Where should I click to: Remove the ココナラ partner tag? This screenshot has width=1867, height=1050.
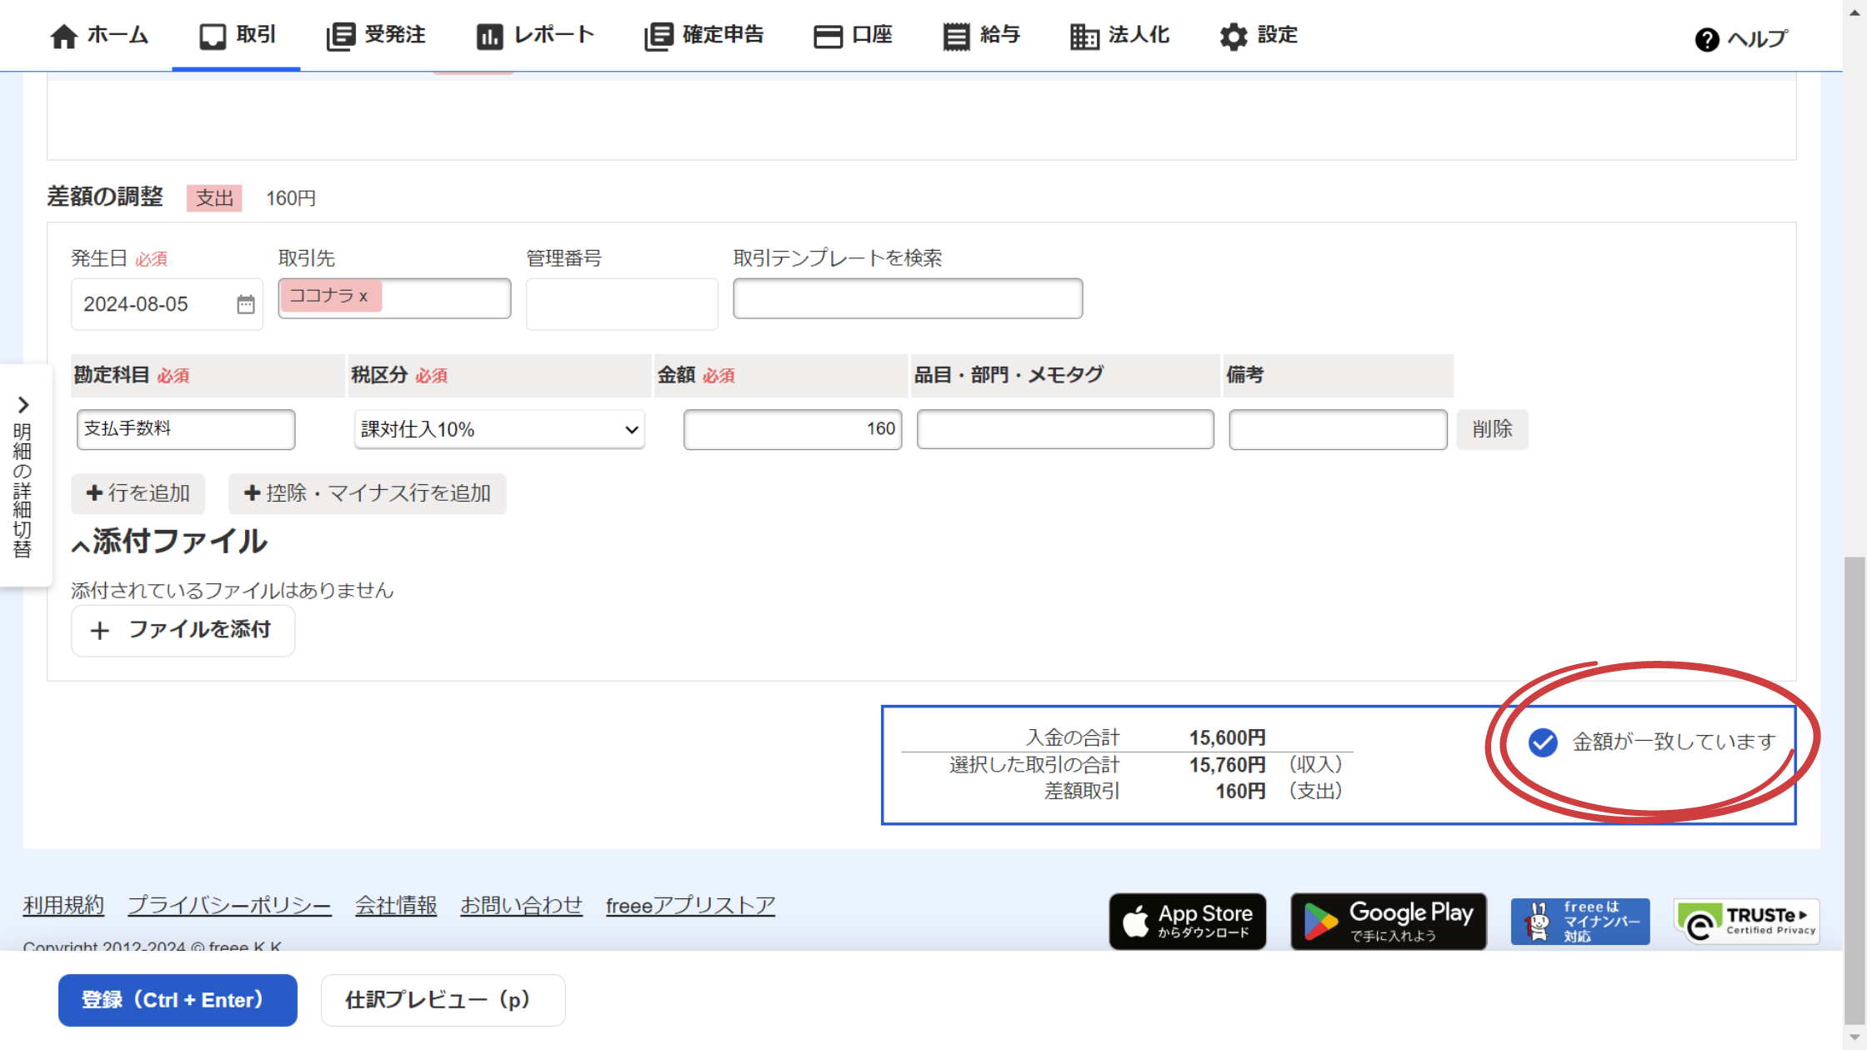(x=363, y=297)
